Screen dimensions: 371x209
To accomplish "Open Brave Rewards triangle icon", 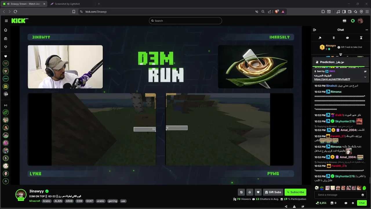I will [283, 12].
